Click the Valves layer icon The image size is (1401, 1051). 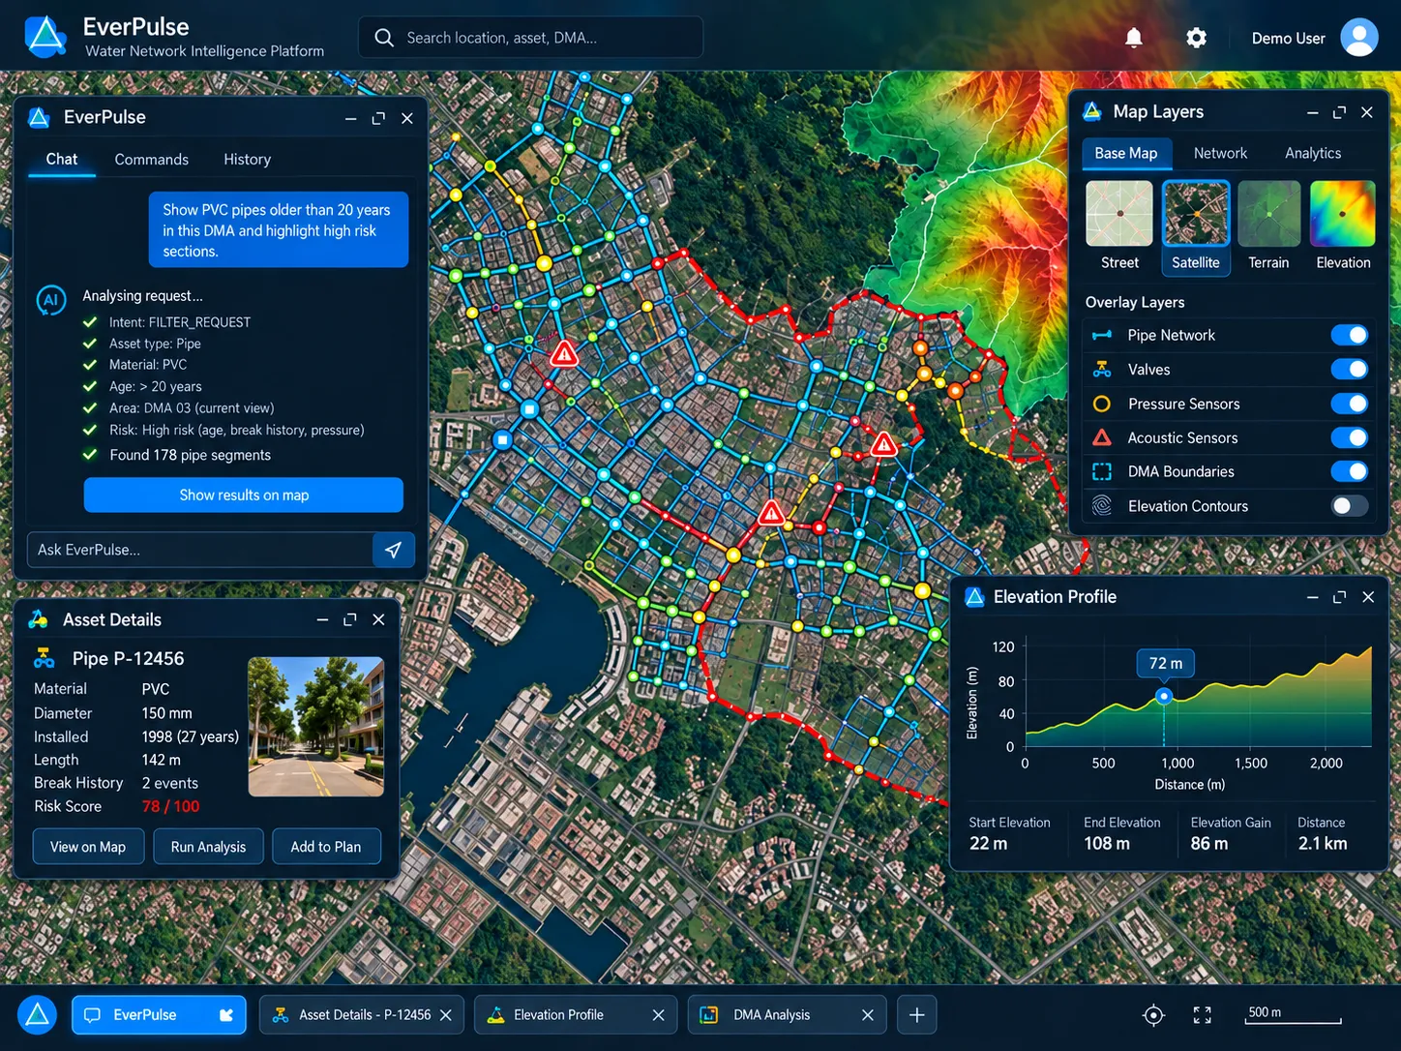[1102, 370]
